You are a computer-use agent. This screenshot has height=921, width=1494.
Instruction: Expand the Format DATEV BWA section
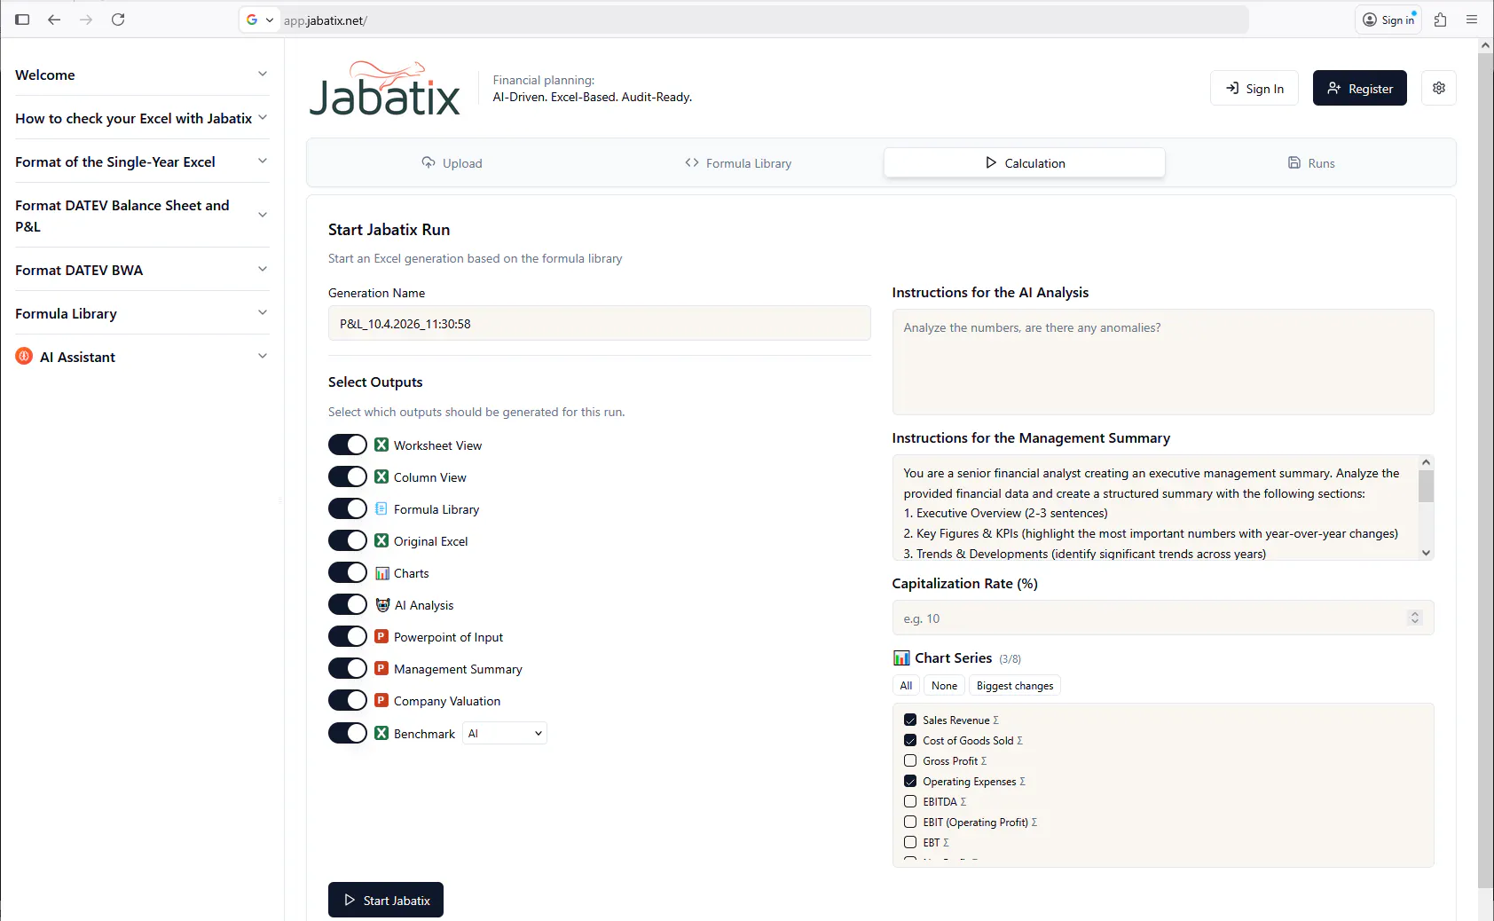(142, 270)
